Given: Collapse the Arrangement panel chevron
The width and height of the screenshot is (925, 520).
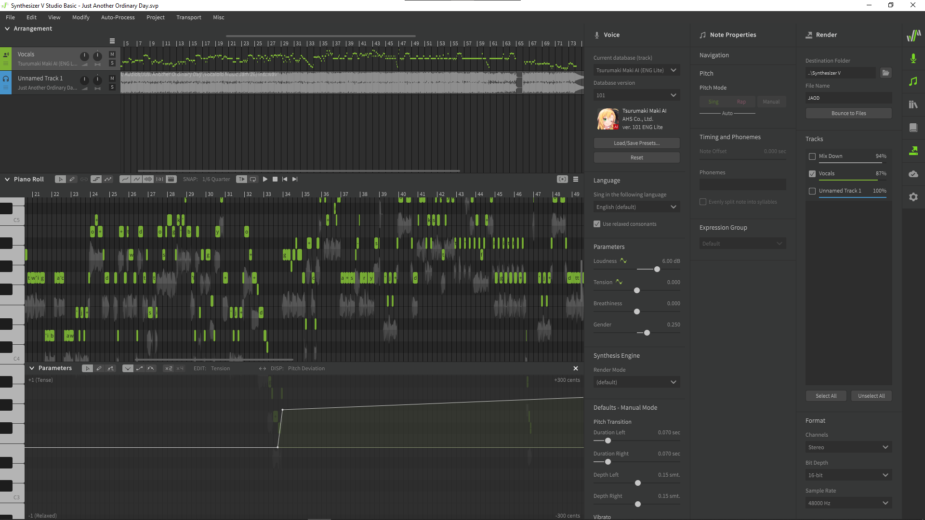Looking at the screenshot, I should click(x=7, y=29).
